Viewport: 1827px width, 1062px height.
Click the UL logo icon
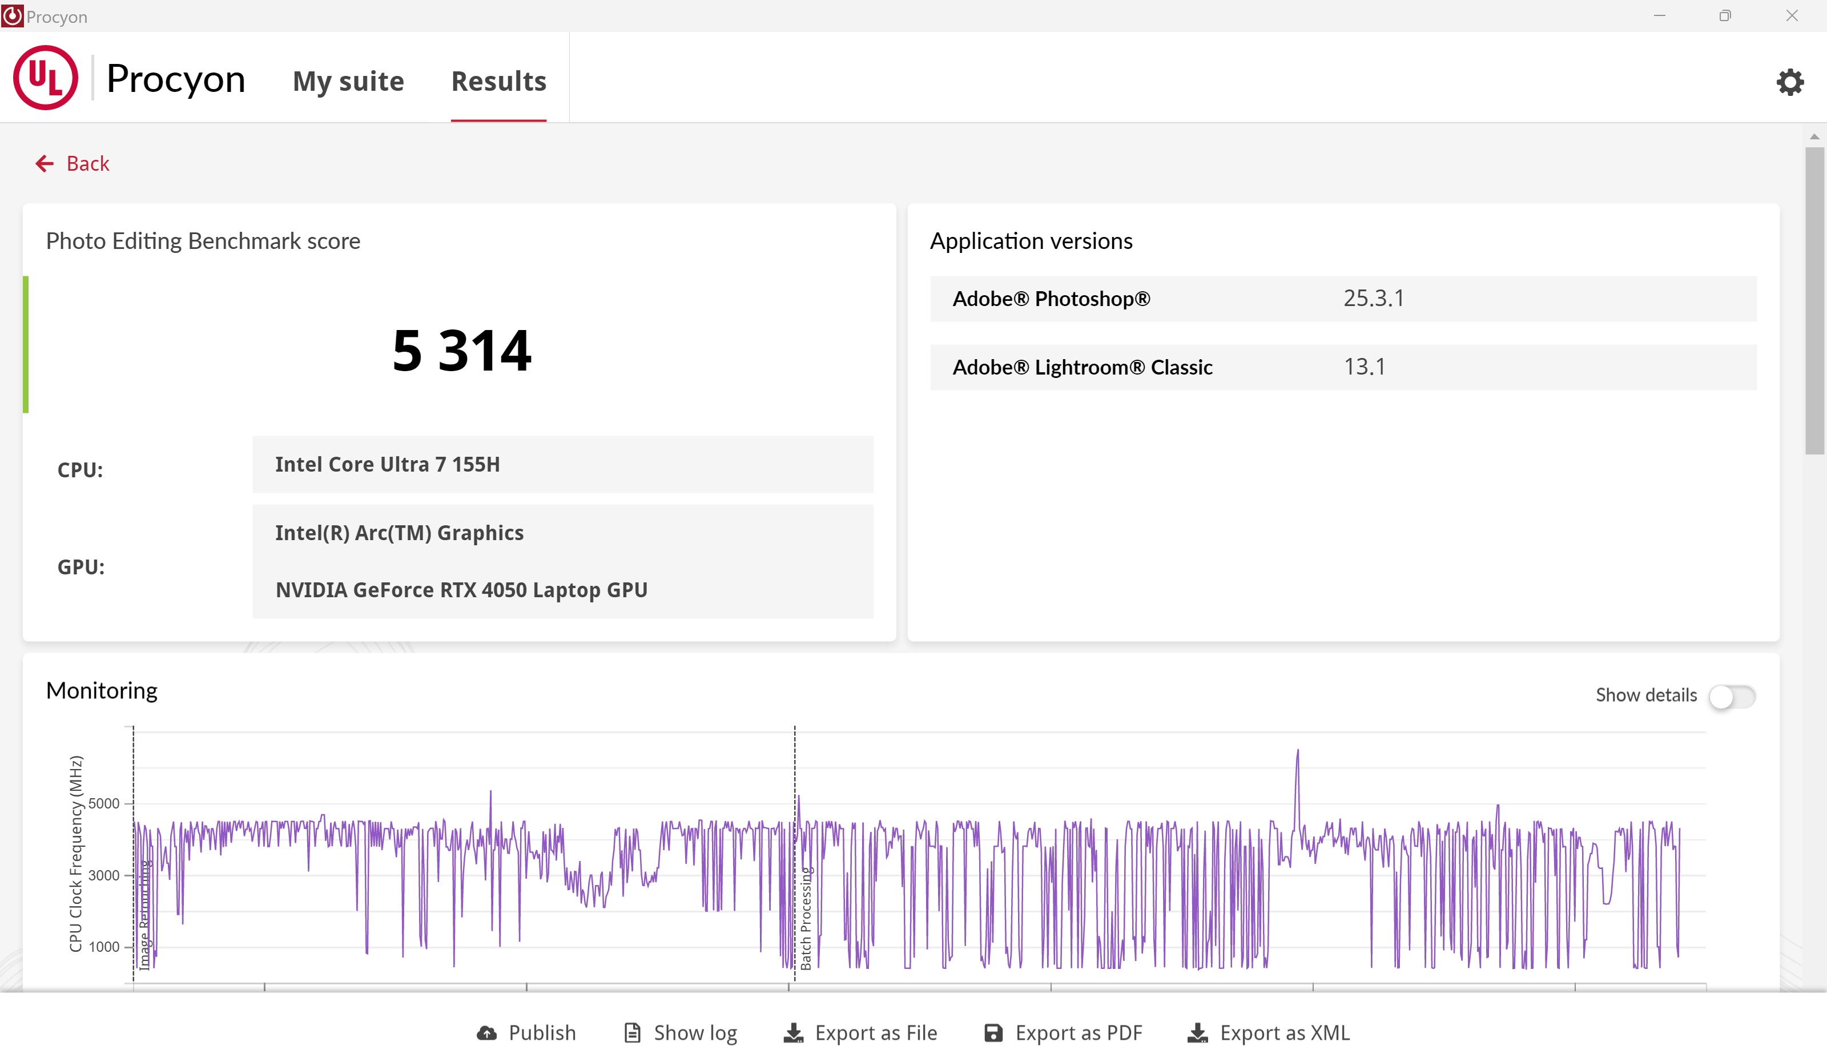[46, 78]
